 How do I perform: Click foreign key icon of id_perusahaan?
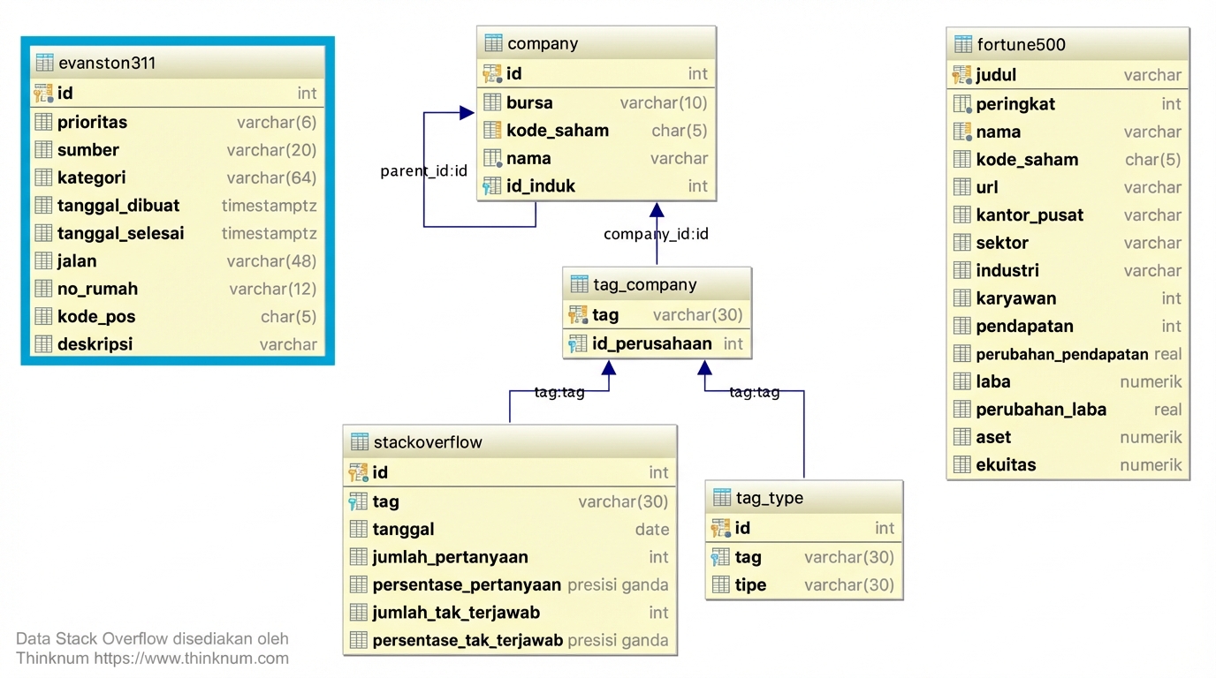point(578,343)
